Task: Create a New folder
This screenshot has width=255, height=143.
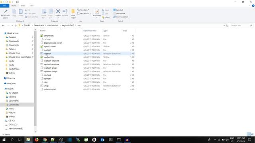Action: 73,14
